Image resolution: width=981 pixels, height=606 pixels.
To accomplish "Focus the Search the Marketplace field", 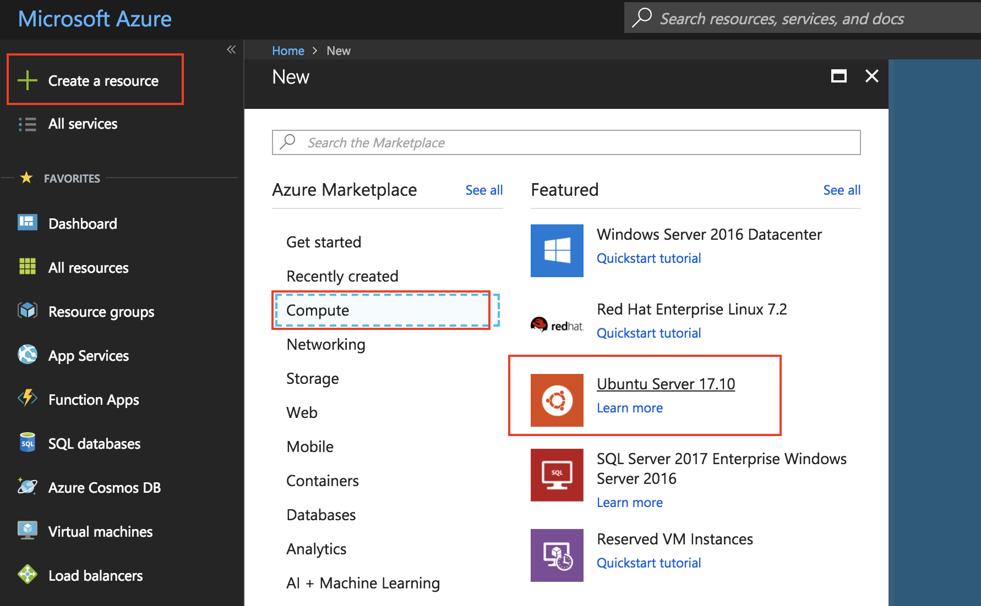I will [x=566, y=142].
